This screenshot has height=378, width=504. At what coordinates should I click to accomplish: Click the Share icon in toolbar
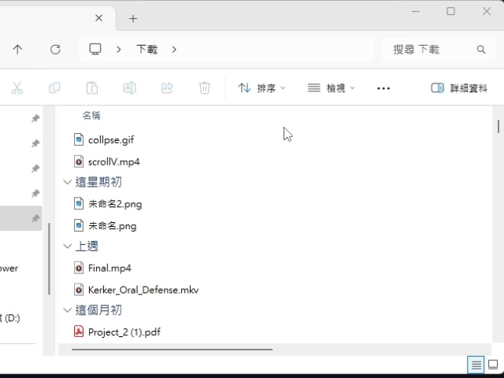pyautogui.click(x=167, y=88)
